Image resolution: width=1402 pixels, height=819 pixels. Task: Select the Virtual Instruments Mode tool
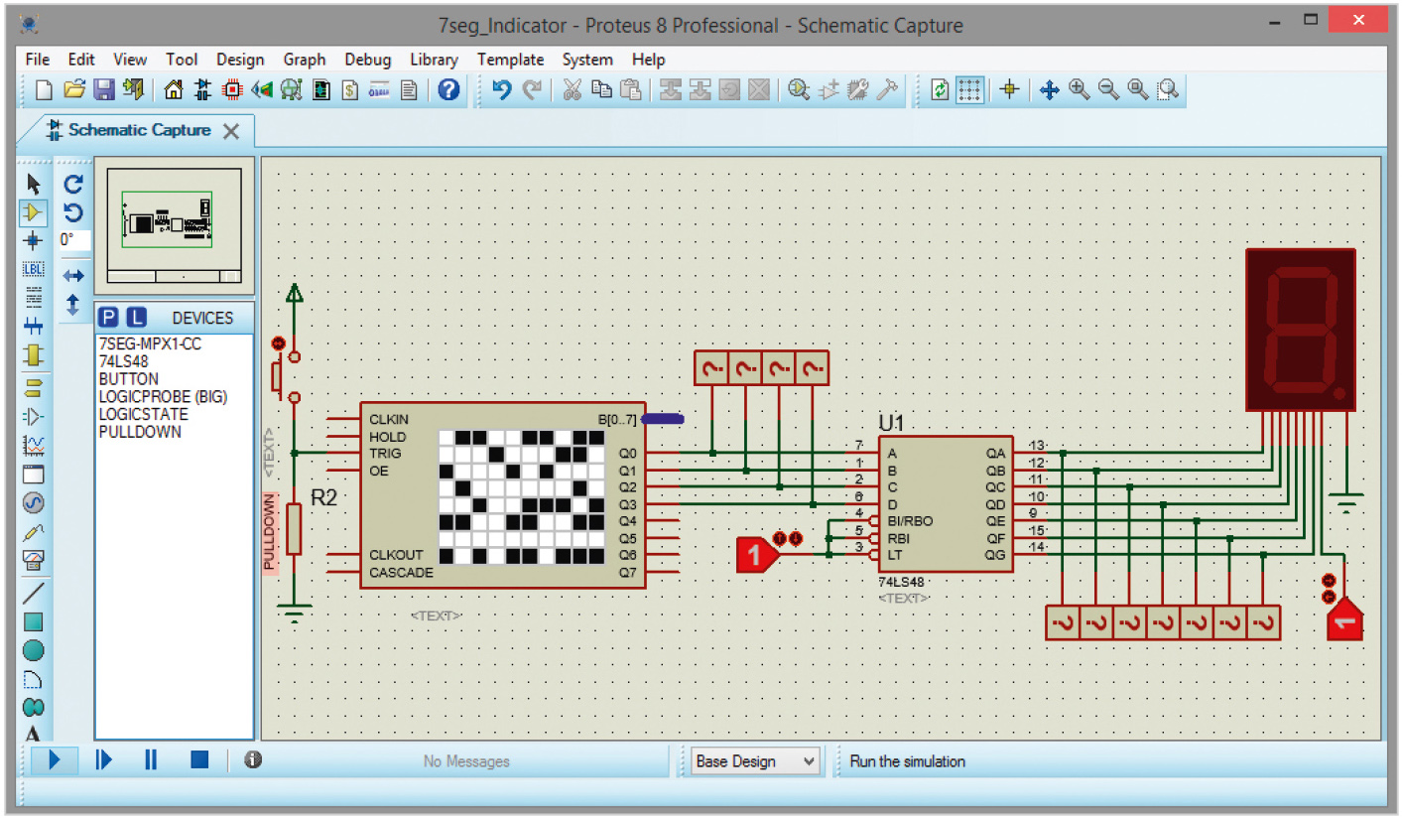click(x=34, y=561)
